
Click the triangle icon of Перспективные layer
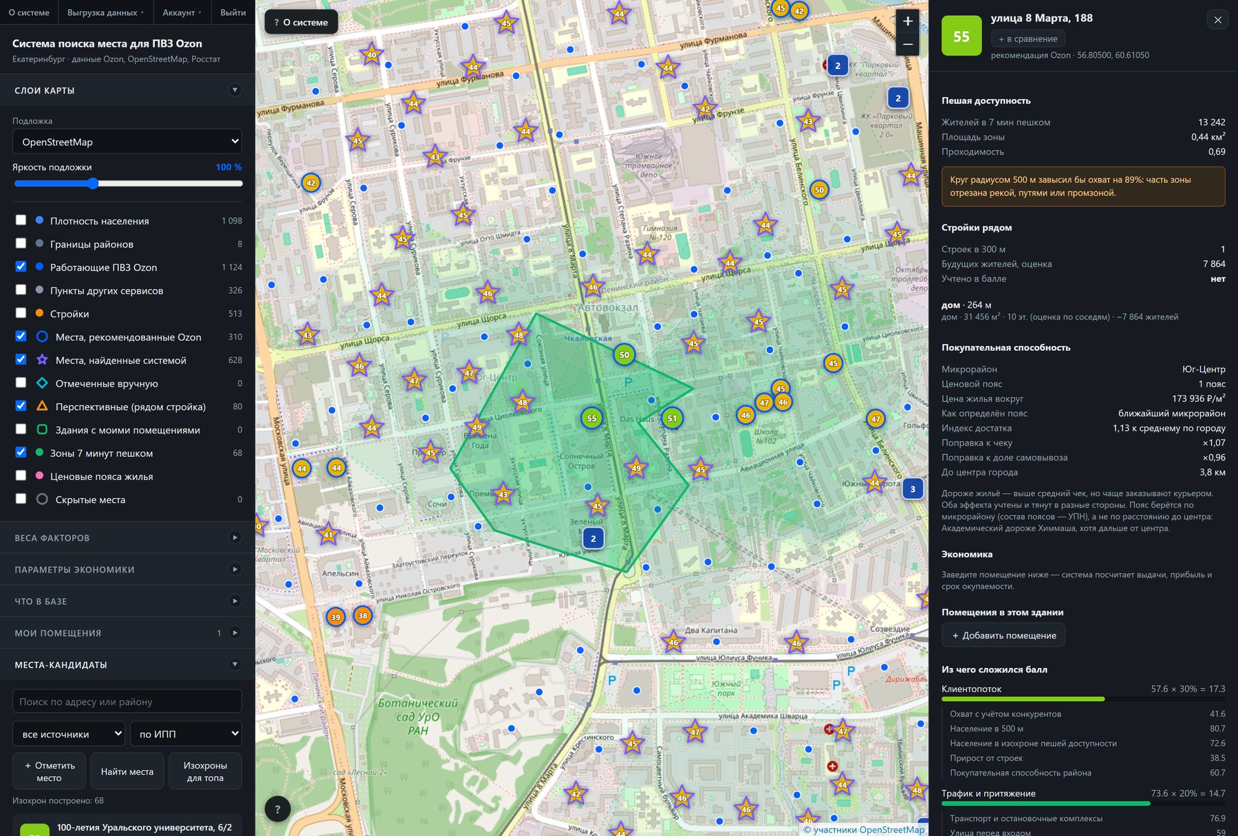point(42,406)
